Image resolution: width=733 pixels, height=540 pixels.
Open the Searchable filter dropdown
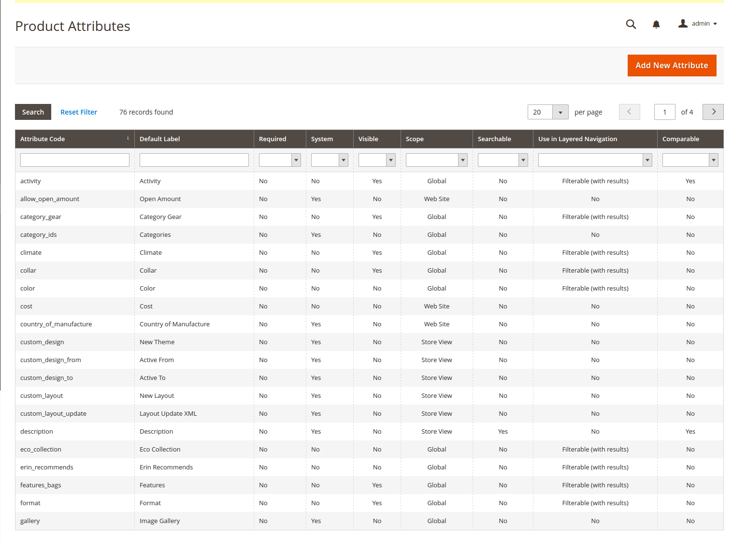[503, 160]
